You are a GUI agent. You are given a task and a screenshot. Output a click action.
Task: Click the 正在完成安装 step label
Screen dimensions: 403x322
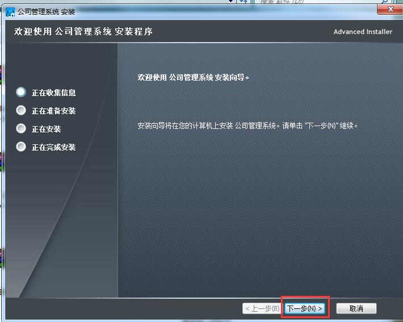coord(53,147)
